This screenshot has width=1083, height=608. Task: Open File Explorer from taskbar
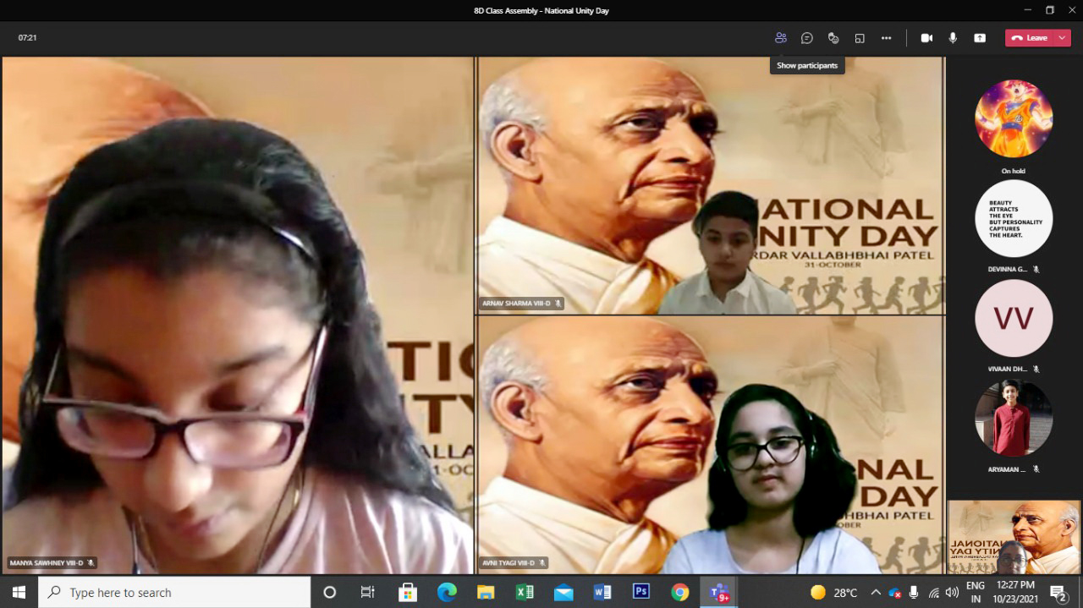click(x=486, y=592)
